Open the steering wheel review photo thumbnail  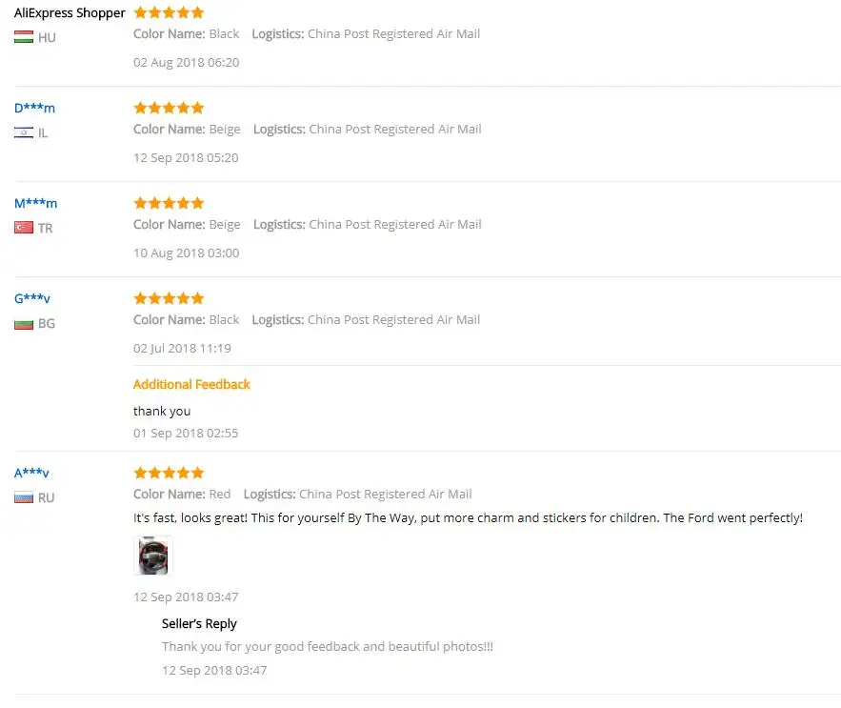point(153,556)
